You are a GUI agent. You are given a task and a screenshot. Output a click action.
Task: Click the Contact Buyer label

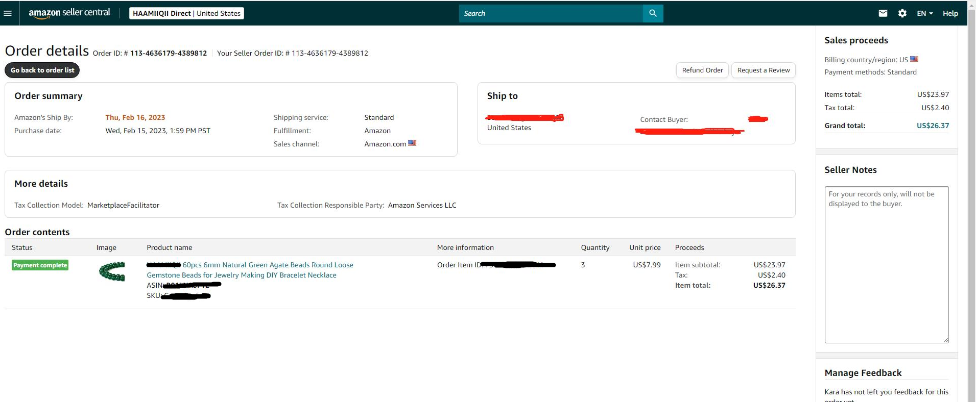(664, 119)
